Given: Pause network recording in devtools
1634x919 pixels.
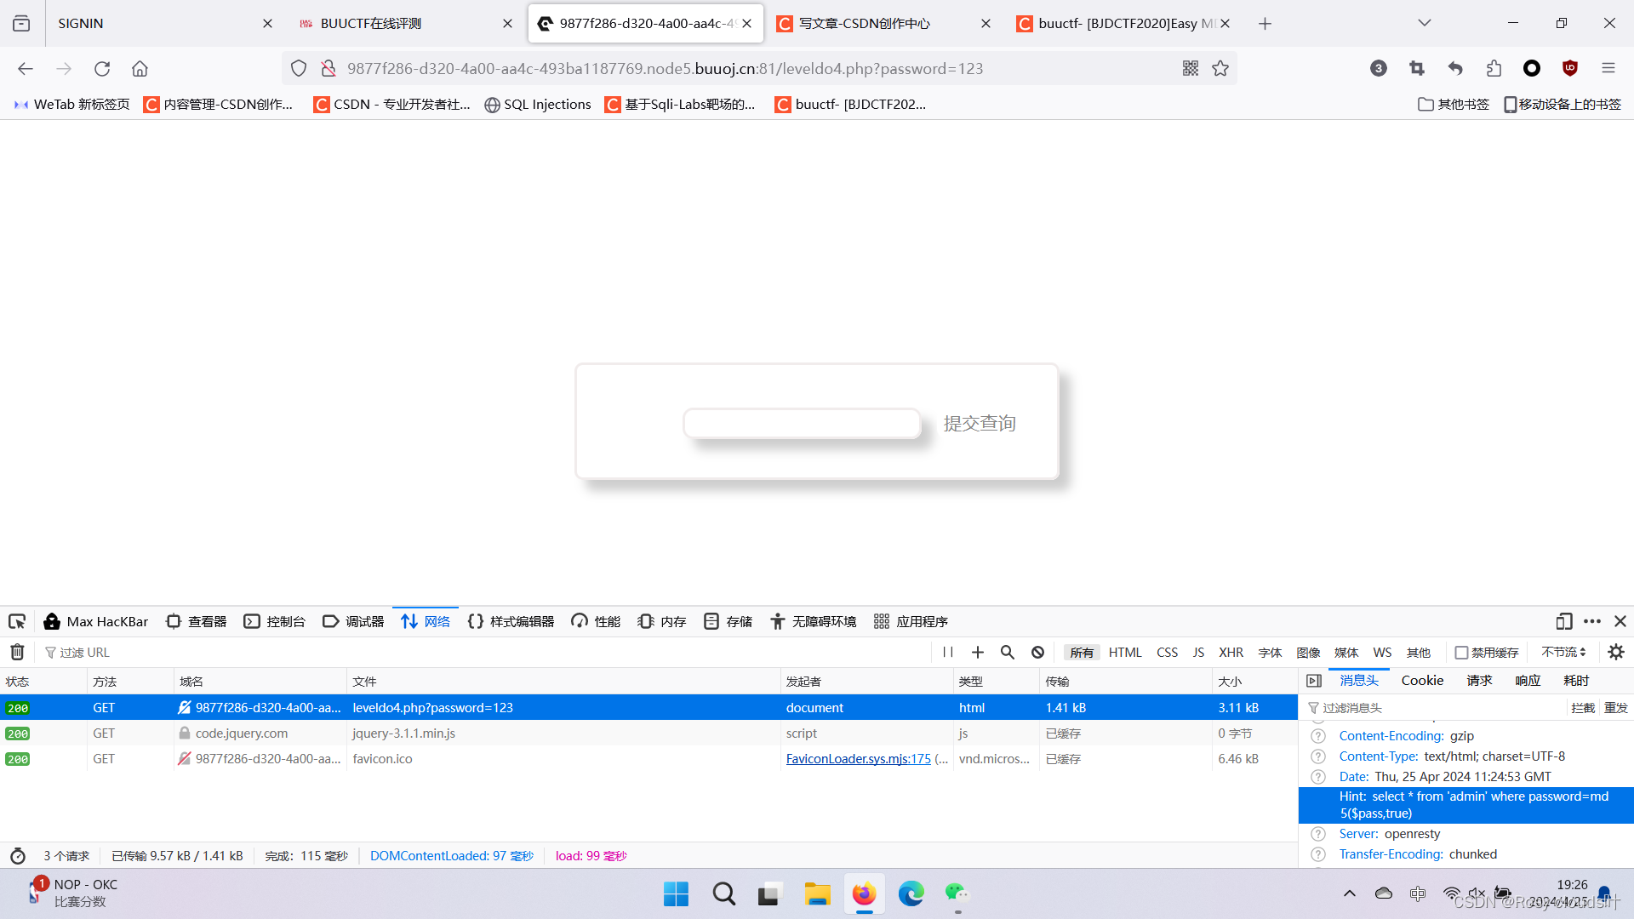Looking at the screenshot, I should tap(948, 653).
